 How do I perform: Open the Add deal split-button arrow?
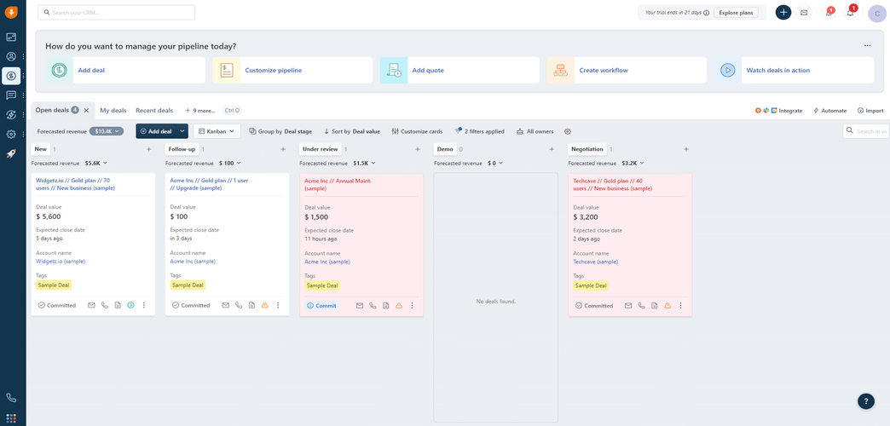point(182,131)
